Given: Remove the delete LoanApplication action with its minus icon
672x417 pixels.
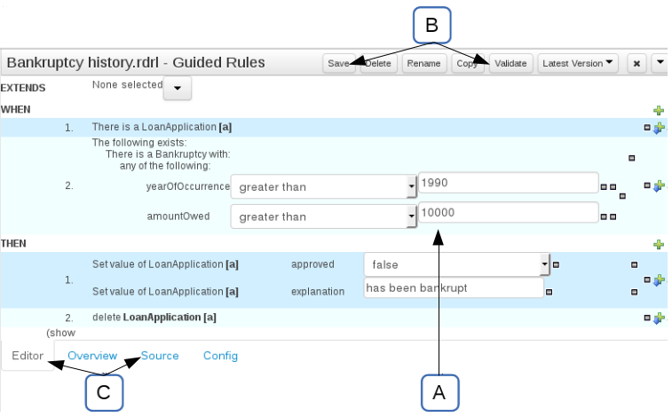Looking at the screenshot, I should coord(647,318).
